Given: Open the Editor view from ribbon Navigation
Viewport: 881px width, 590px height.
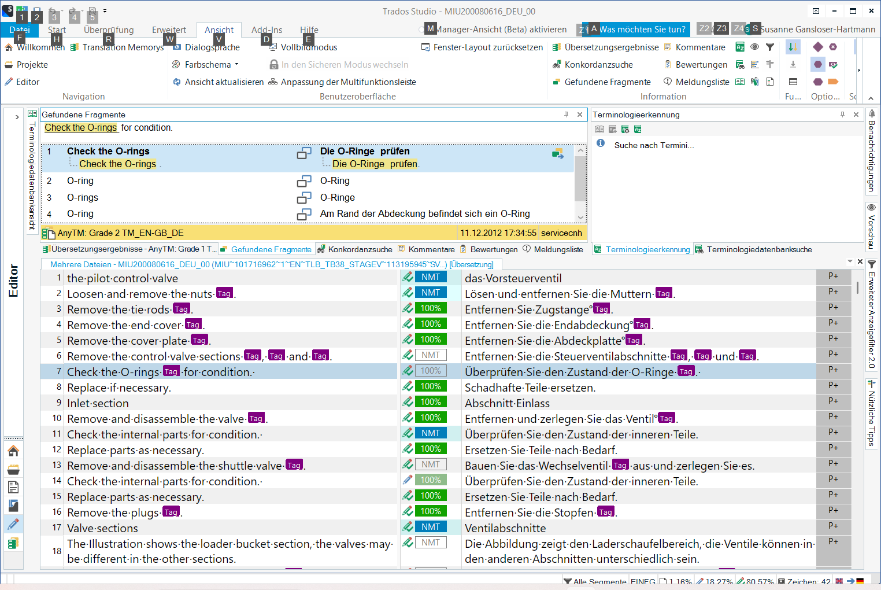Looking at the screenshot, I should click(22, 82).
